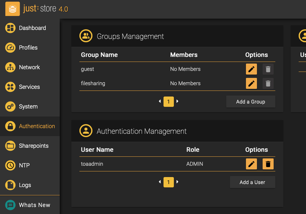Select the Profiles gauge icon

click(x=10, y=48)
